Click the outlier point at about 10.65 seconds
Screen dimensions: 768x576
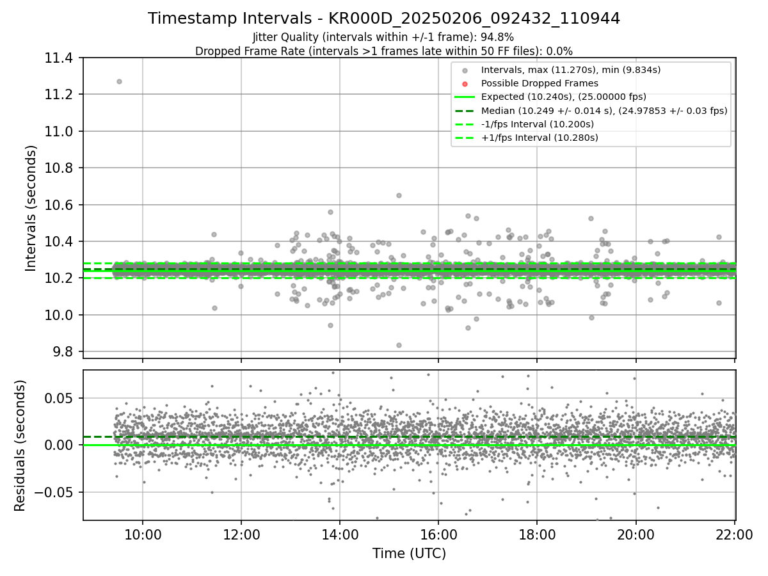[x=399, y=195]
